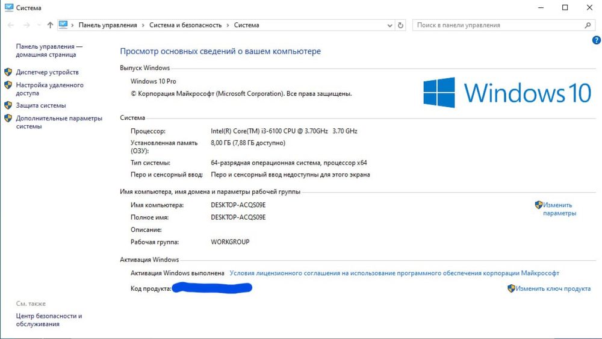The height and width of the screenshot is (339, 602).
Task: Open 'Настройка удаленного доступа' link
Action: pos(49,89)
